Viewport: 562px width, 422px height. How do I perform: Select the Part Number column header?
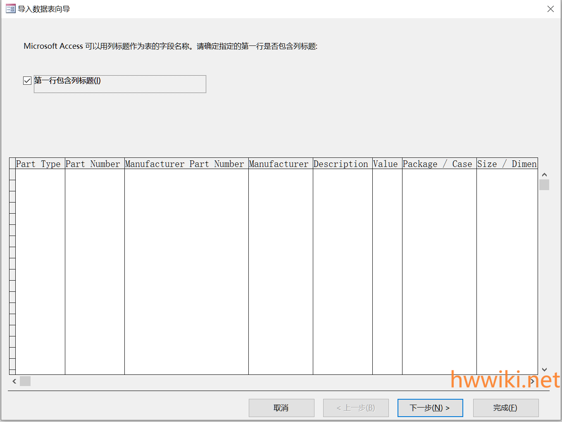click(x=94, y=164)
